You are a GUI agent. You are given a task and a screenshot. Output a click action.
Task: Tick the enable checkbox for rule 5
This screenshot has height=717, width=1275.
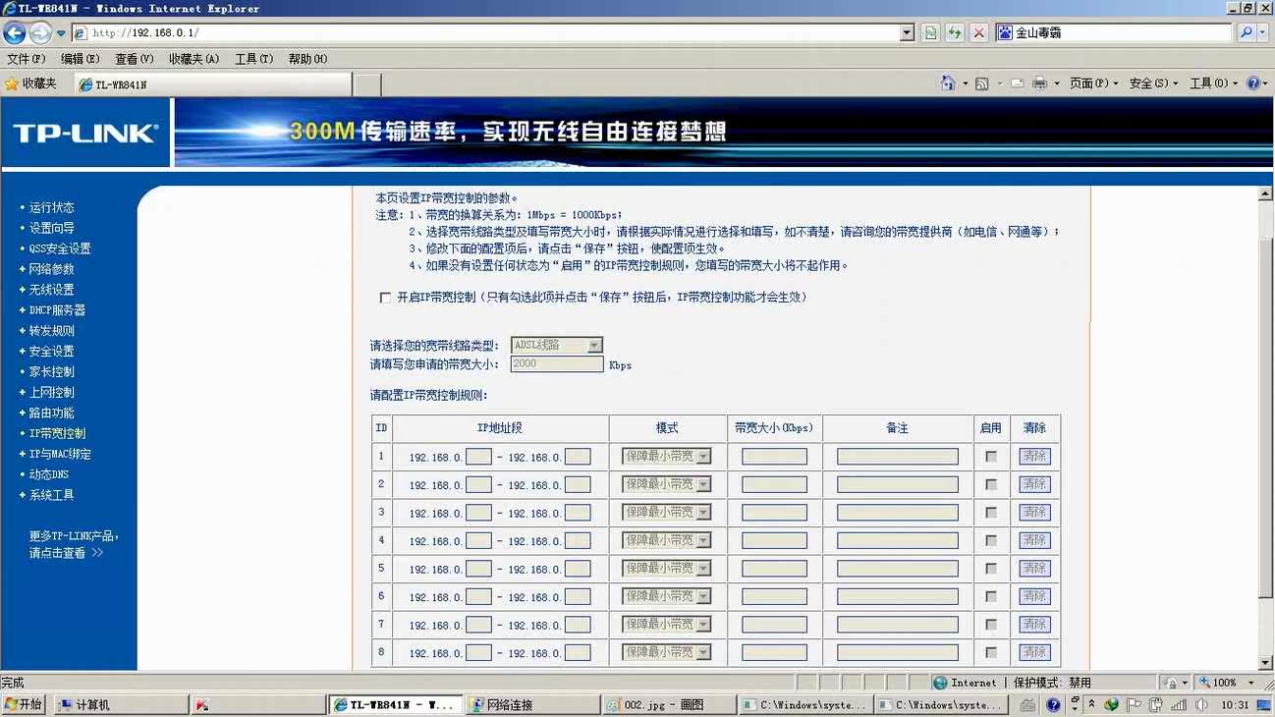[x=991, y=569]
